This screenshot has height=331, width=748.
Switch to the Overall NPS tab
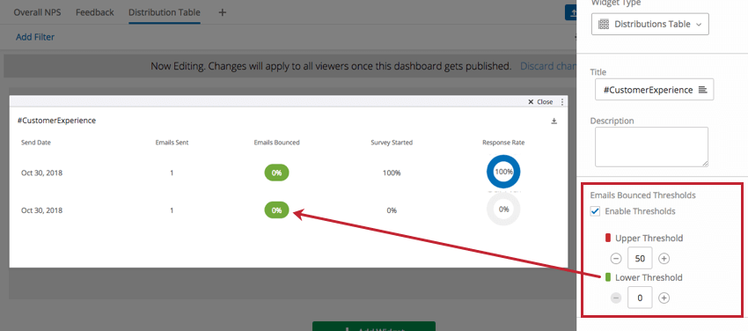[x=37, y=12]
